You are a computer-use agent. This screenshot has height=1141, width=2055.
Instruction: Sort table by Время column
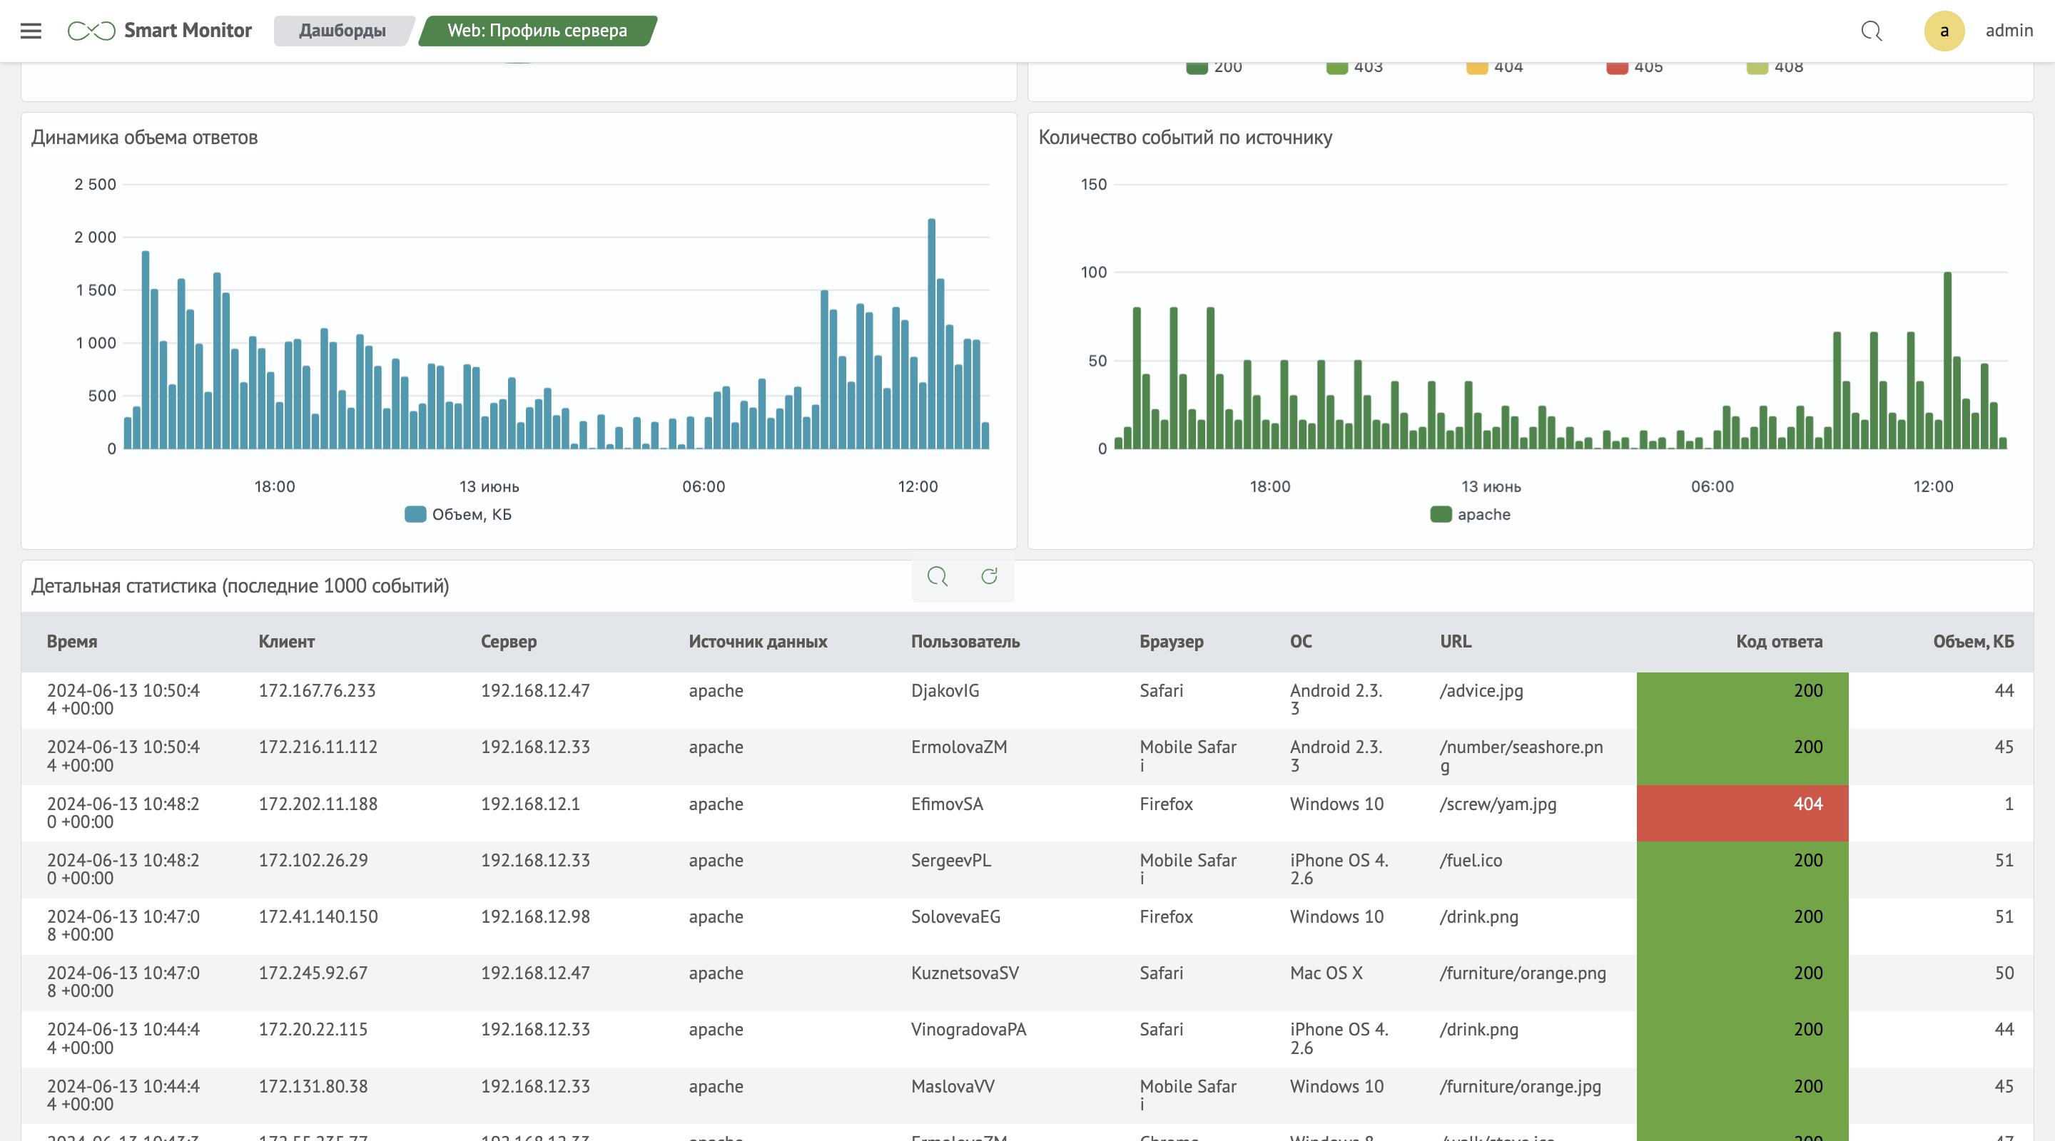pyautogui.click(x=72, y=641)
